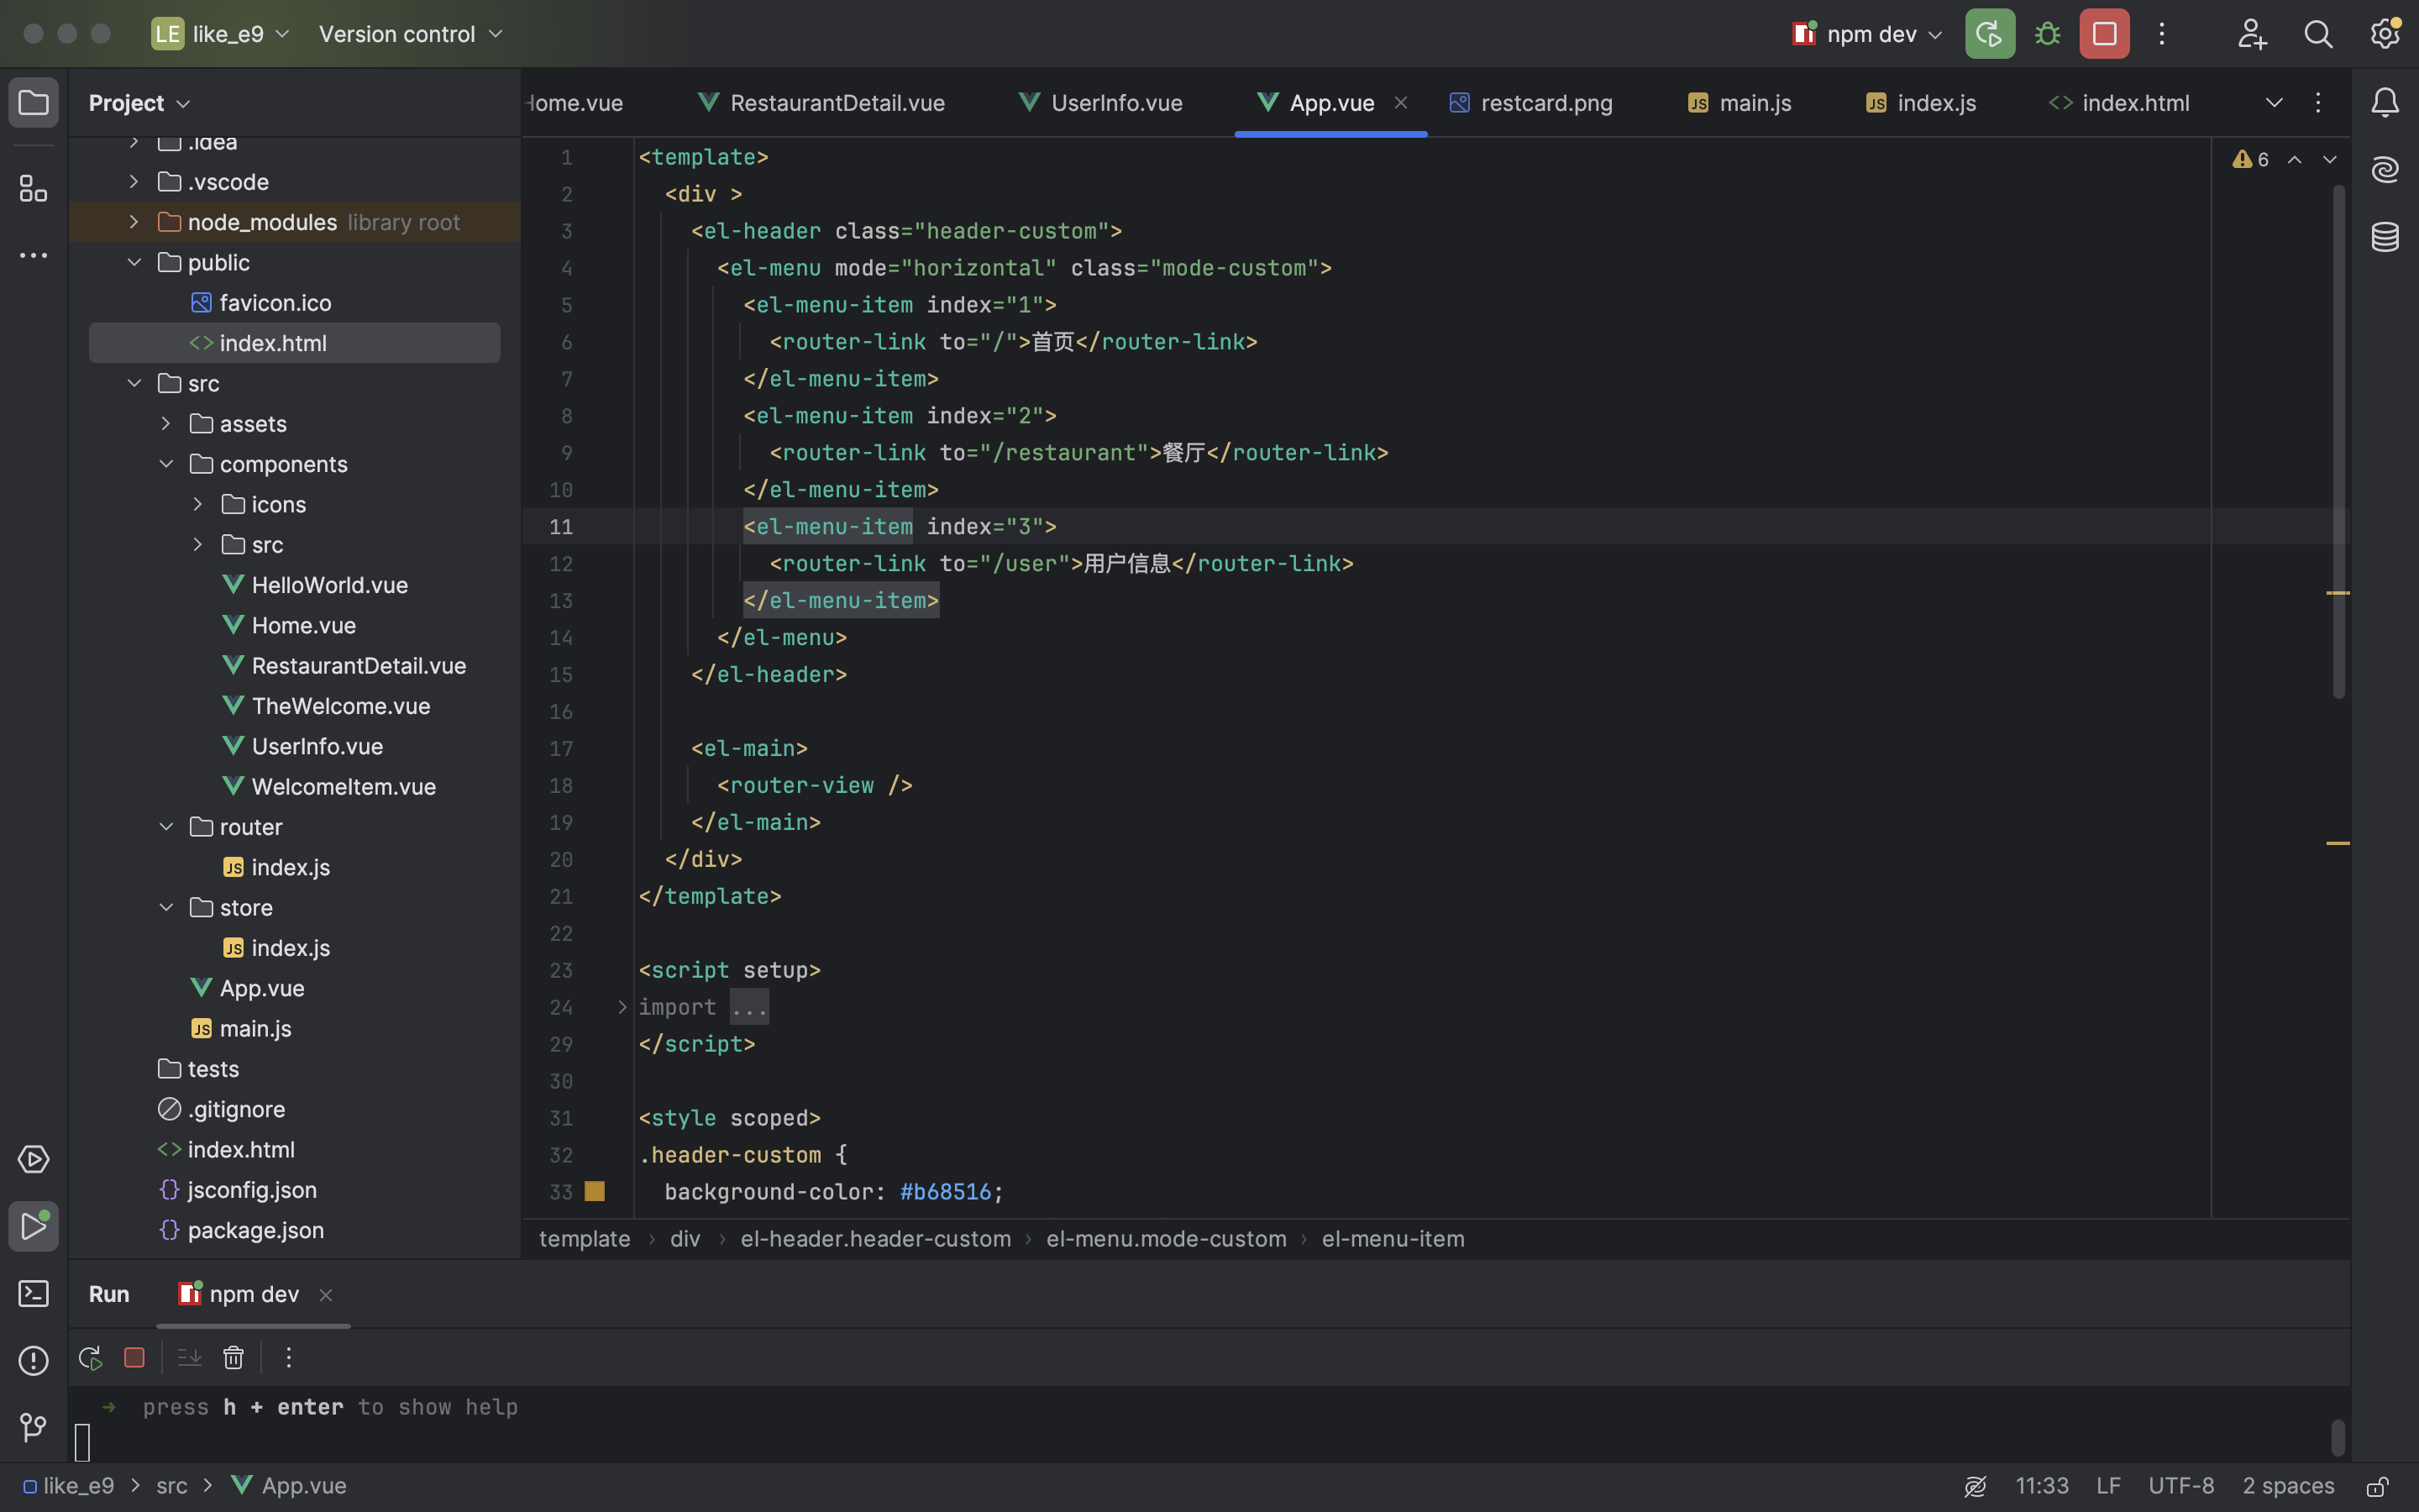Open the Project tool window icon
The image size is (2419, 1512).
click(33, 102)
